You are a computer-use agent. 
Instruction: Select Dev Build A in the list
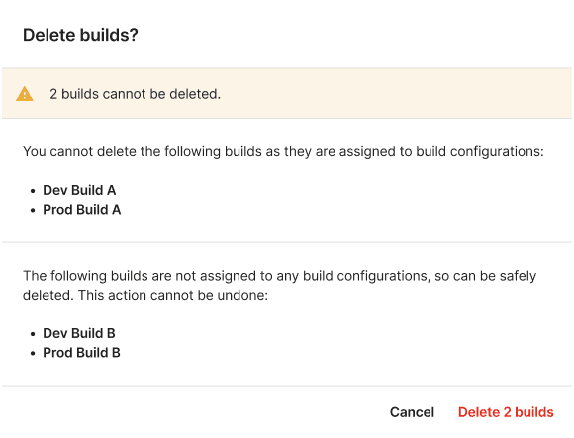(x=79, y=190)
